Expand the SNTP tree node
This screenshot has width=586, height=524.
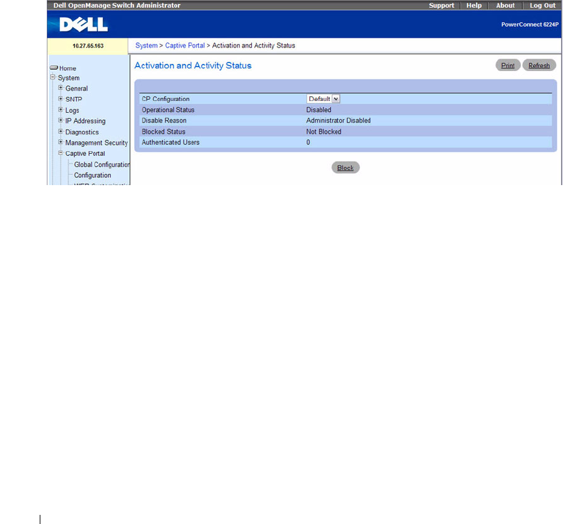(61, 99)
